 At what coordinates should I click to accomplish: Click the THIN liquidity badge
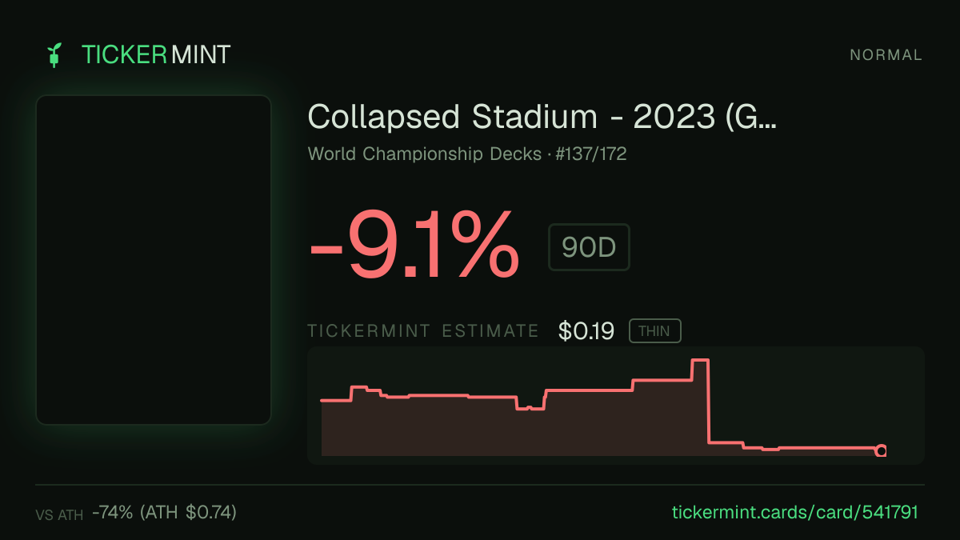[x=654, y=331]
